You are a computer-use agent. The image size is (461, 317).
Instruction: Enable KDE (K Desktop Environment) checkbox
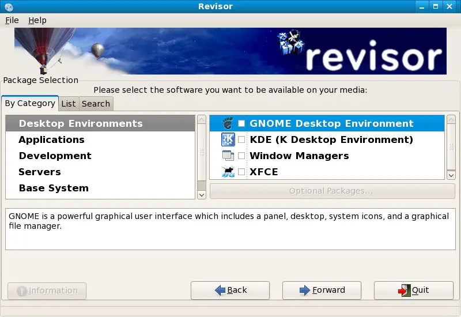coord(241,139)
